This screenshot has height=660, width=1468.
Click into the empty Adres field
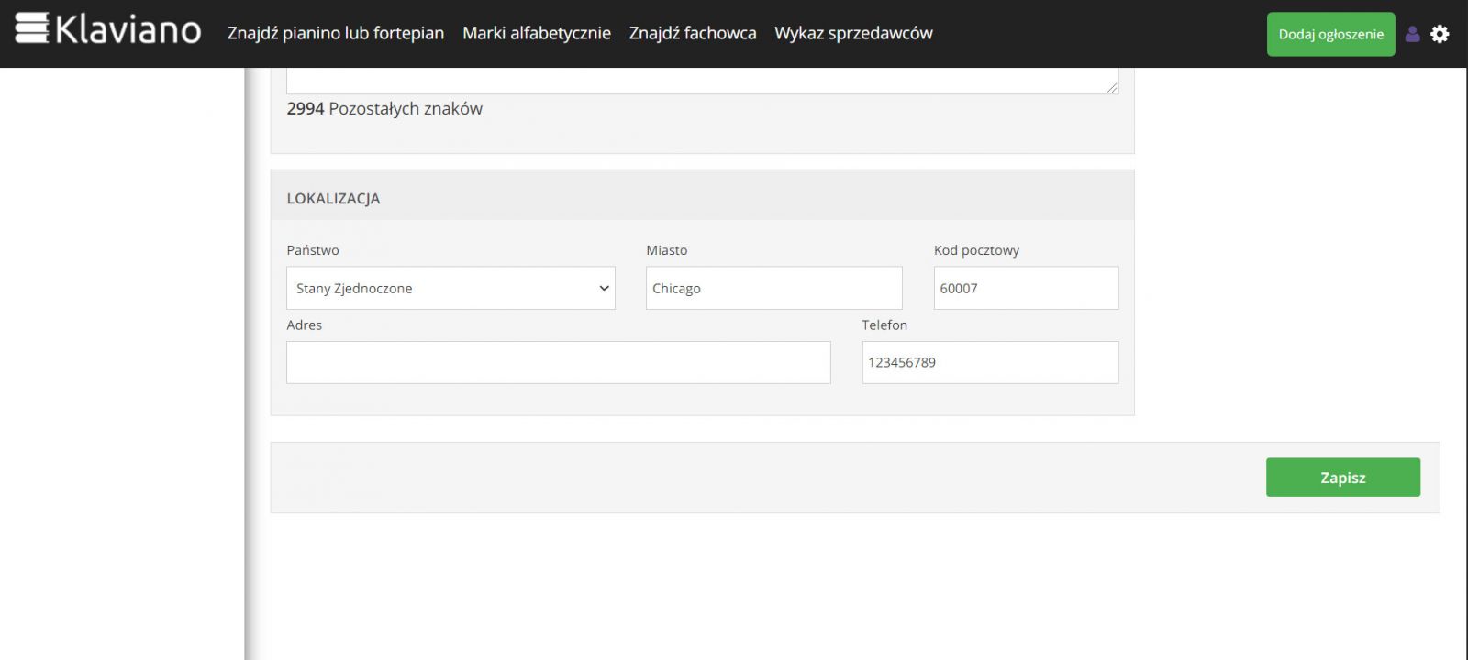tap(558, 362)
